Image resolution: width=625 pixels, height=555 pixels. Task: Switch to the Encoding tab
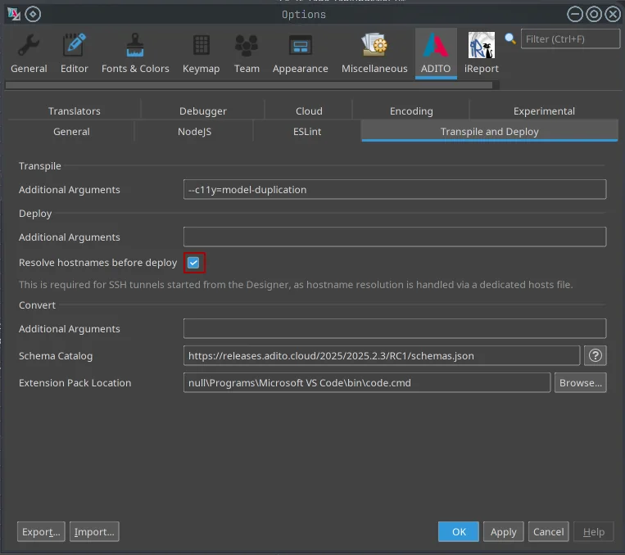411,111
